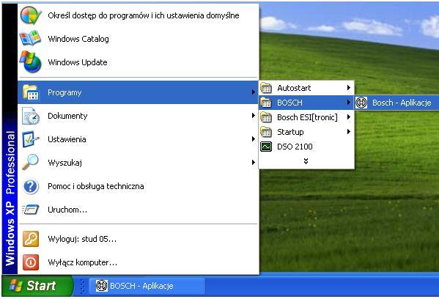Expand the Programy submenu arrow
439x299 pixels.
click(253, 92)
